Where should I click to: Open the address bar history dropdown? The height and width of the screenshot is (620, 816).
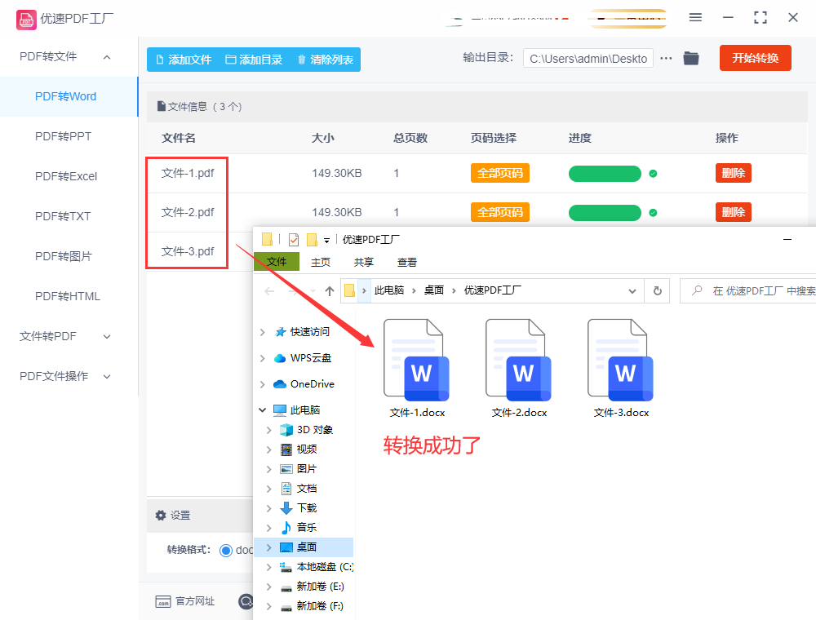click(632, 290)
